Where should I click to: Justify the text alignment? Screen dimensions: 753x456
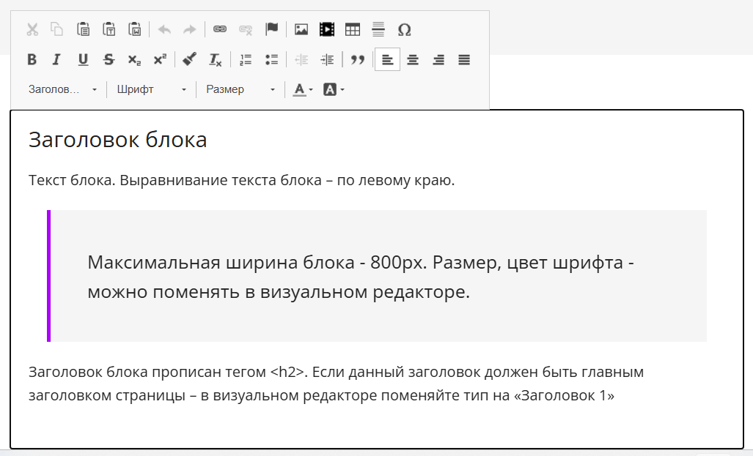click(x=464, y=59)
